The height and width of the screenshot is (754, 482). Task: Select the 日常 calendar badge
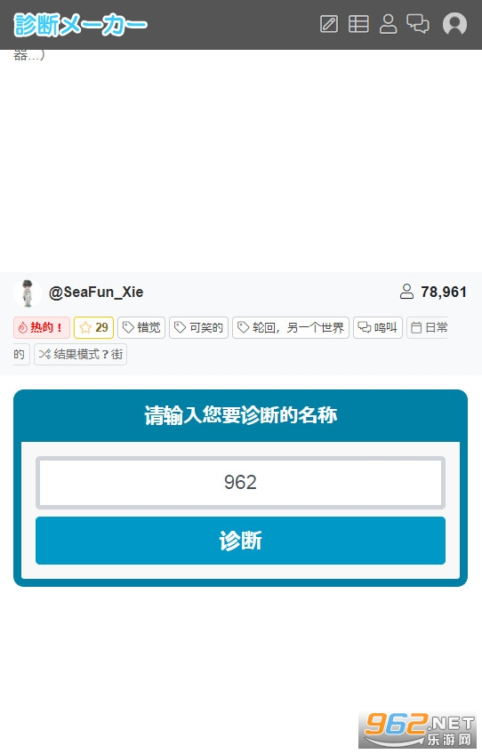point(427,327)
